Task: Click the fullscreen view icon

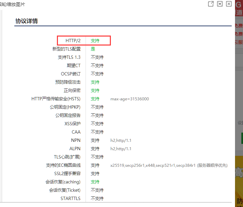Action: coord(220,4)
